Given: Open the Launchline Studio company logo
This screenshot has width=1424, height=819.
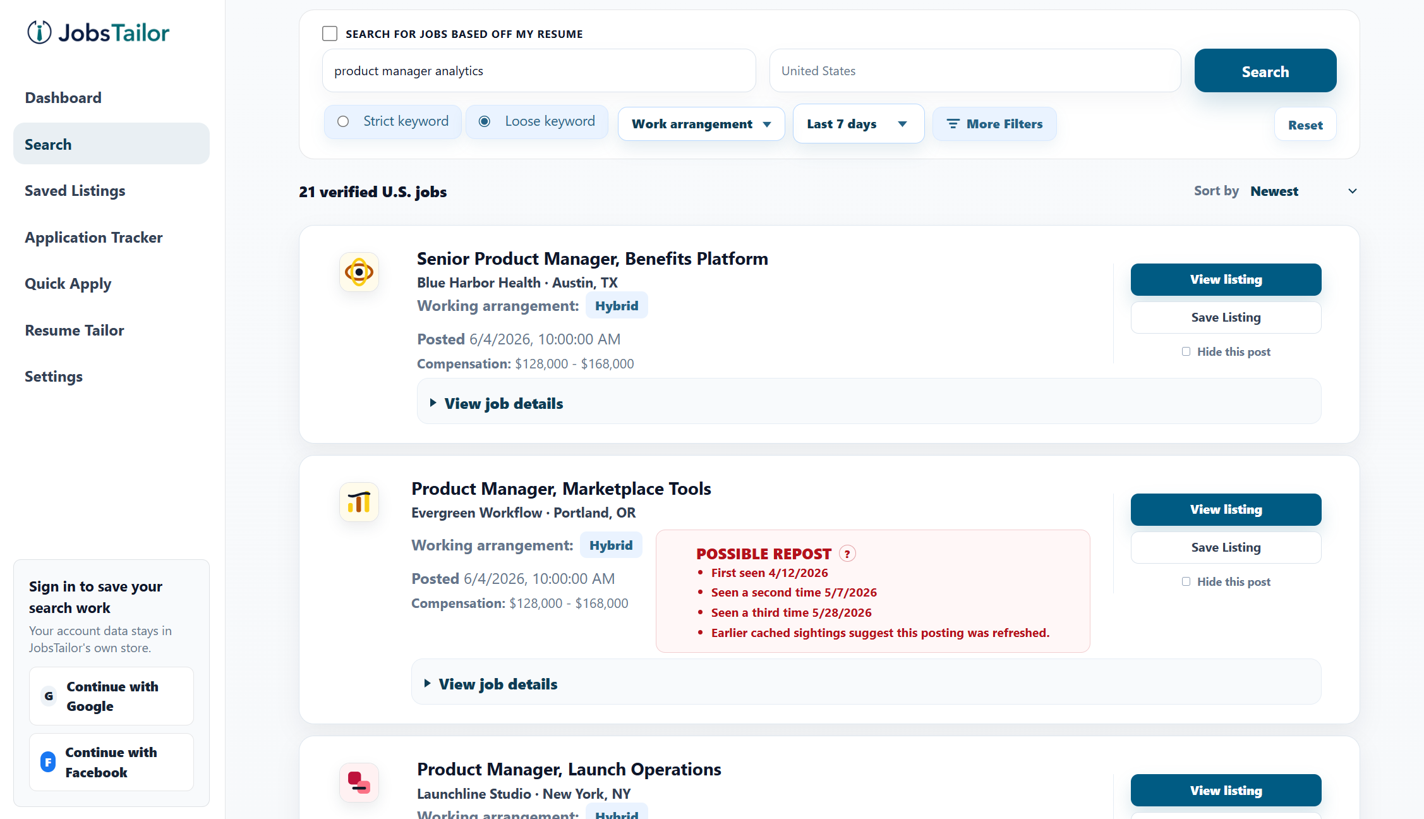Looking at the screenshot, I should point(359,782).
